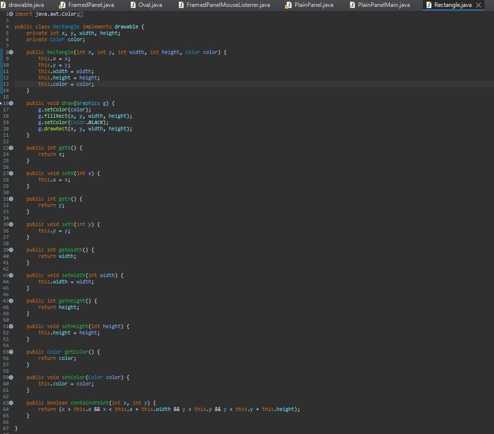This screenshot has height=434, width=494.
Task: Switch to the PlainPanelMain.java tab
Action: tap(378, 5)
